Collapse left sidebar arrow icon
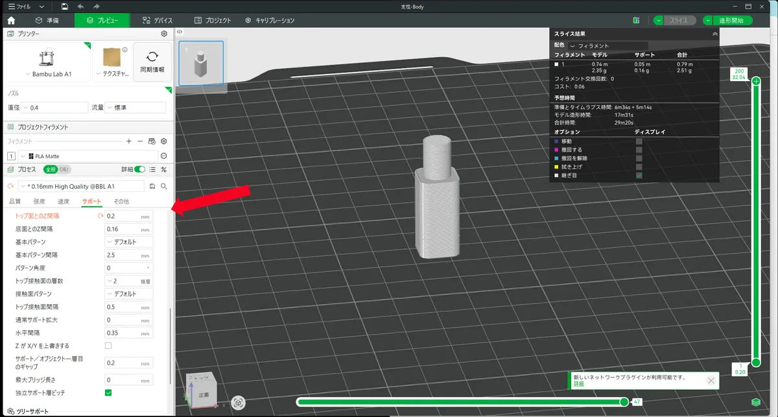Image resolution: width=778 pixels, height=417 pixels. pos(180,32)
